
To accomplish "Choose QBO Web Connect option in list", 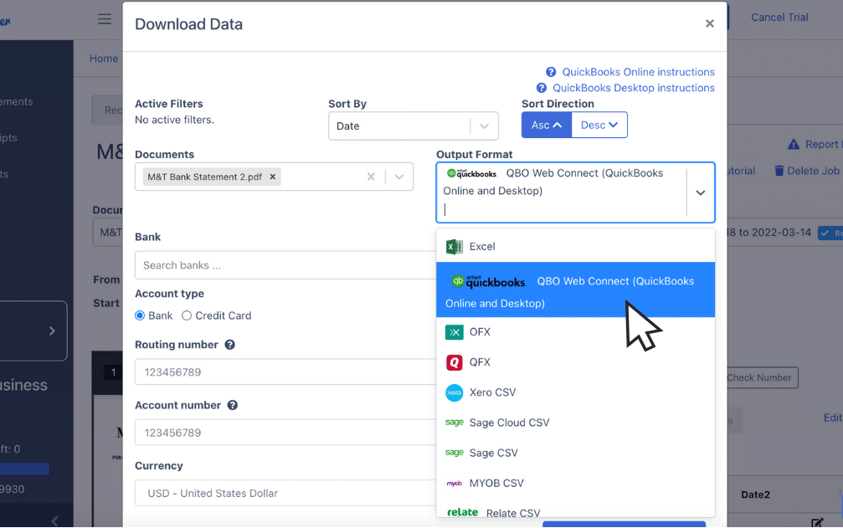I will pyautogui.click(x=575, y=290).
